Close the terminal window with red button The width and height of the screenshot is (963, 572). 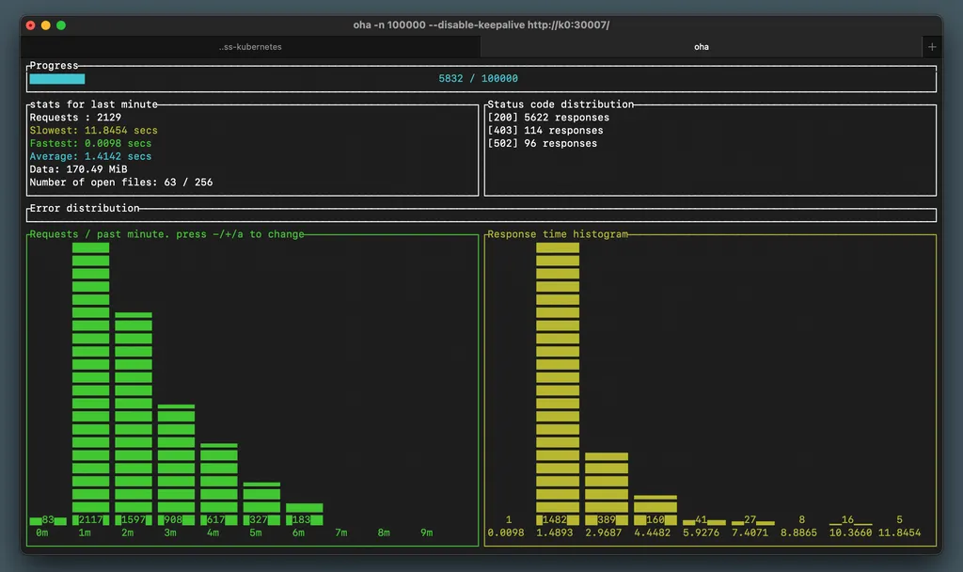point(31,25)
